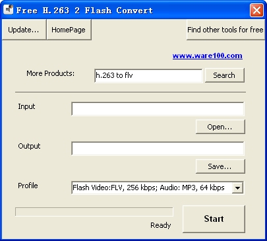Click the More Products search field

[148, 75]
